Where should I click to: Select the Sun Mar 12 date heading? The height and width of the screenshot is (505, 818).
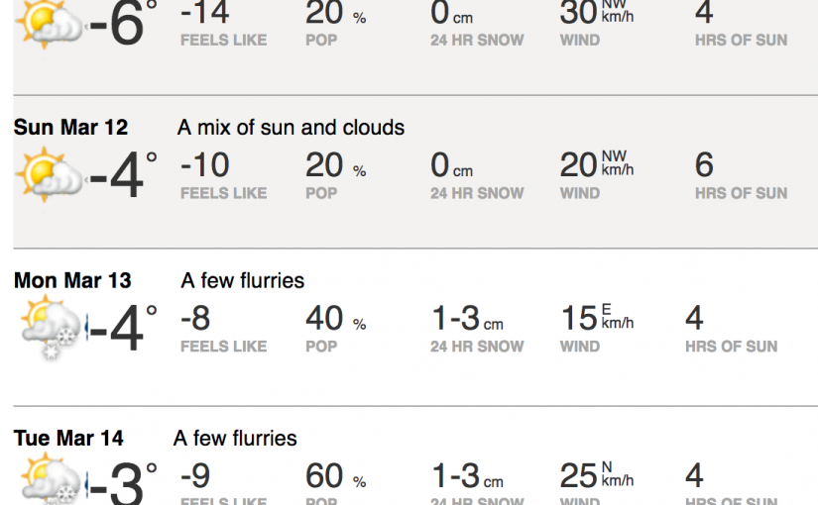(70, 128)
